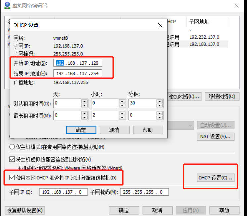Screen dimensions: 247x216
Task: Click 默认租用时间 days field
Action: click(67, 103)
